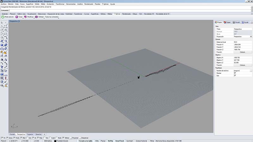Screen dimensions: 253x142
Task: Toggle the Cerca object snap
Action: coord(7,138)
